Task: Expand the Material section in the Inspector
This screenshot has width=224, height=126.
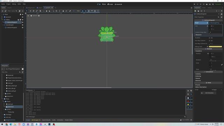Action: tap(198, 80)
